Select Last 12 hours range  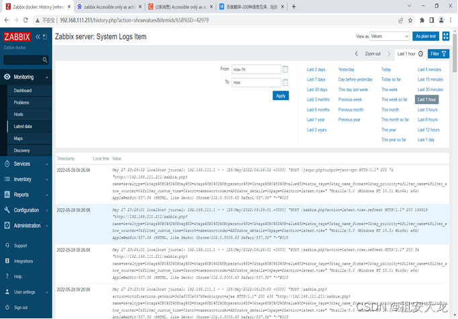tap(428, 130)
